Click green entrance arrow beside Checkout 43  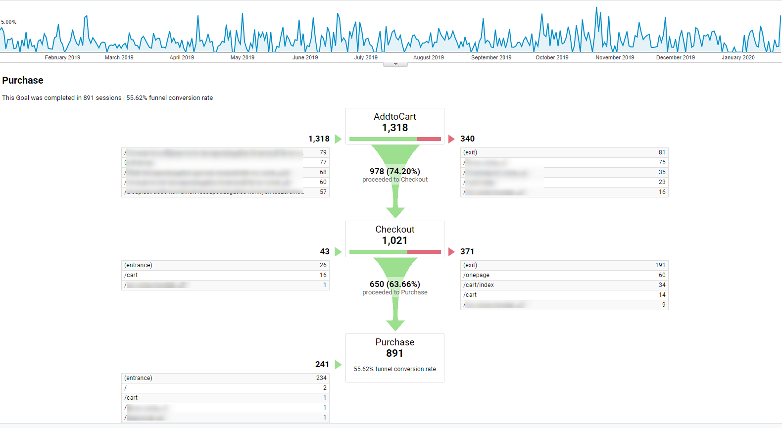click(338, 252)
